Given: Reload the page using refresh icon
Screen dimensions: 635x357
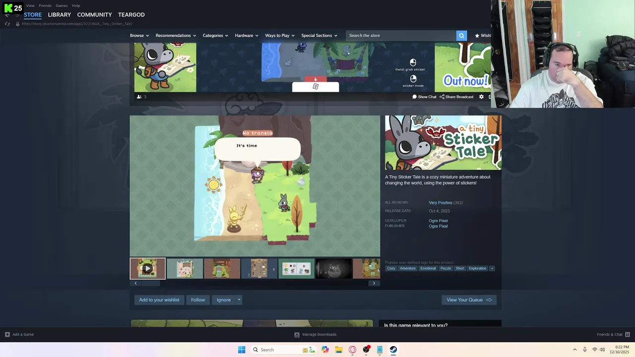Looking at the screenshot, I should point(7,24).
